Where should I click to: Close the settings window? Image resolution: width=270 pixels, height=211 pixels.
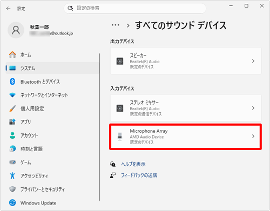(x=262, y=6)
